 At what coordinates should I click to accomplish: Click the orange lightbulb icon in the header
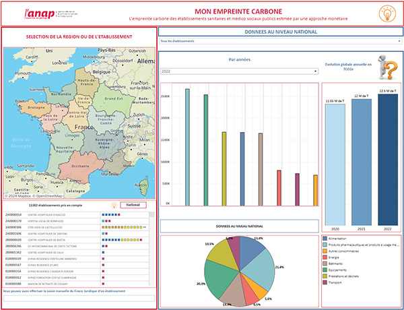click(x=388, y=13)
